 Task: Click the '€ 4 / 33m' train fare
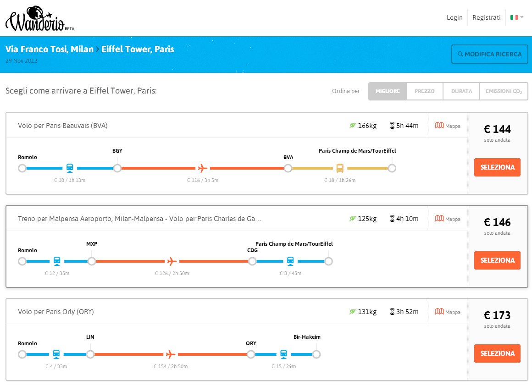point(56,366)
